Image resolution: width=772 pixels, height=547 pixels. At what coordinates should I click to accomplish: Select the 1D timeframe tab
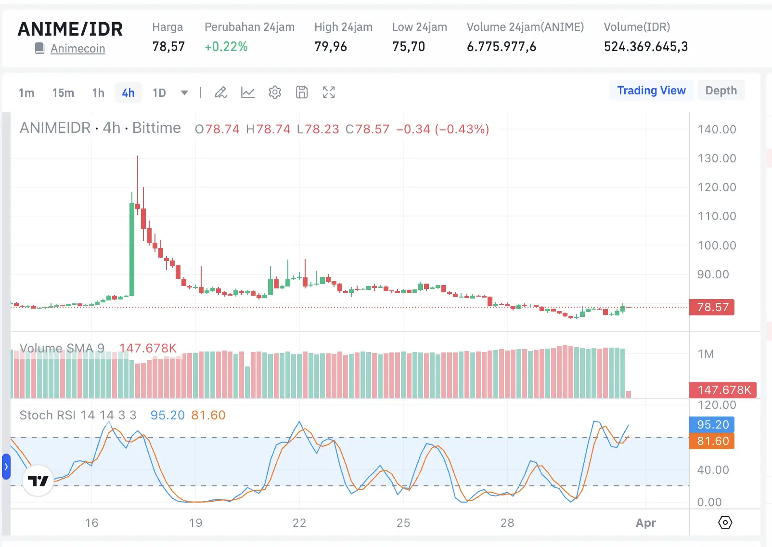[159, 92]
